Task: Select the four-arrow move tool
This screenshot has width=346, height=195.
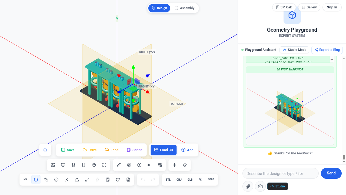Action: tap(175, 165)
